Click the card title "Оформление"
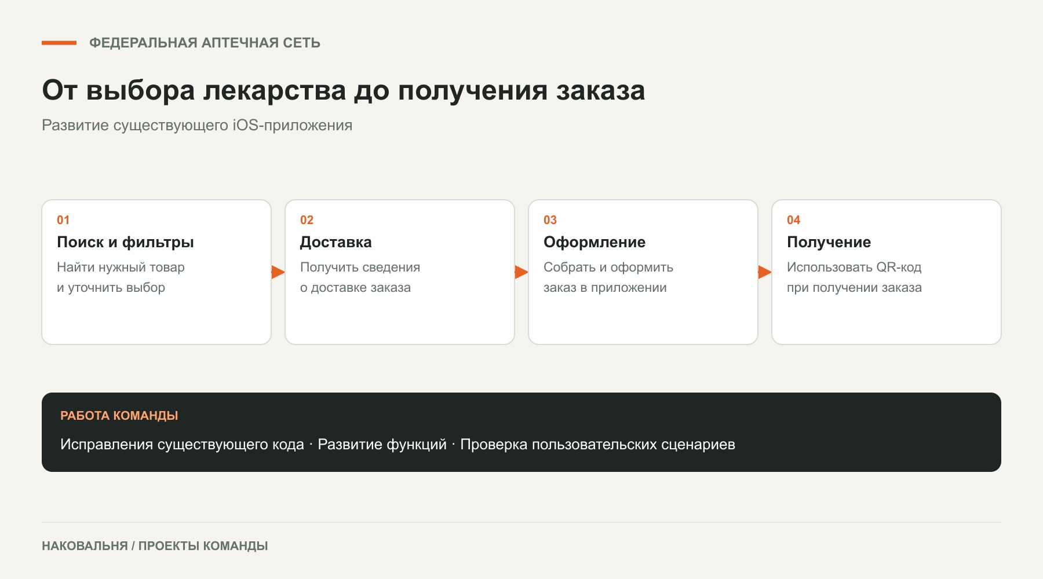Screen dimensions: 1043x579 tap(595, 242)
